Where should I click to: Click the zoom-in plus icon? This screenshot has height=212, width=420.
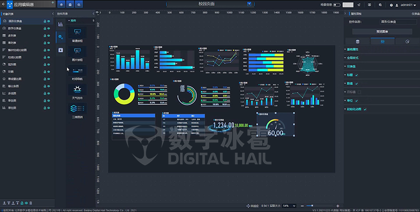338,206
